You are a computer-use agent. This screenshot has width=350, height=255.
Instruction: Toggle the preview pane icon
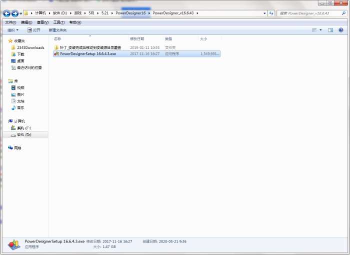point(330,30)
